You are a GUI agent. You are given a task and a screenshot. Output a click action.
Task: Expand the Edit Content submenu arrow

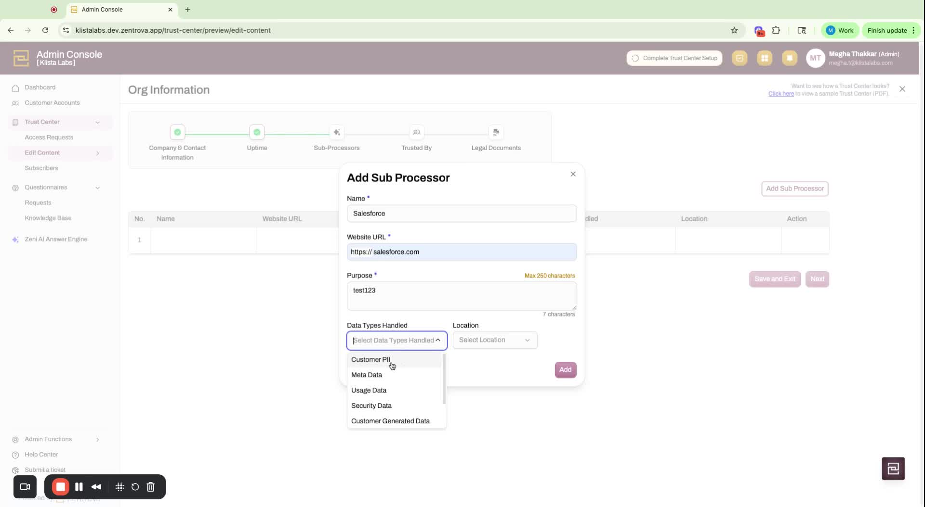coord(98,153)
